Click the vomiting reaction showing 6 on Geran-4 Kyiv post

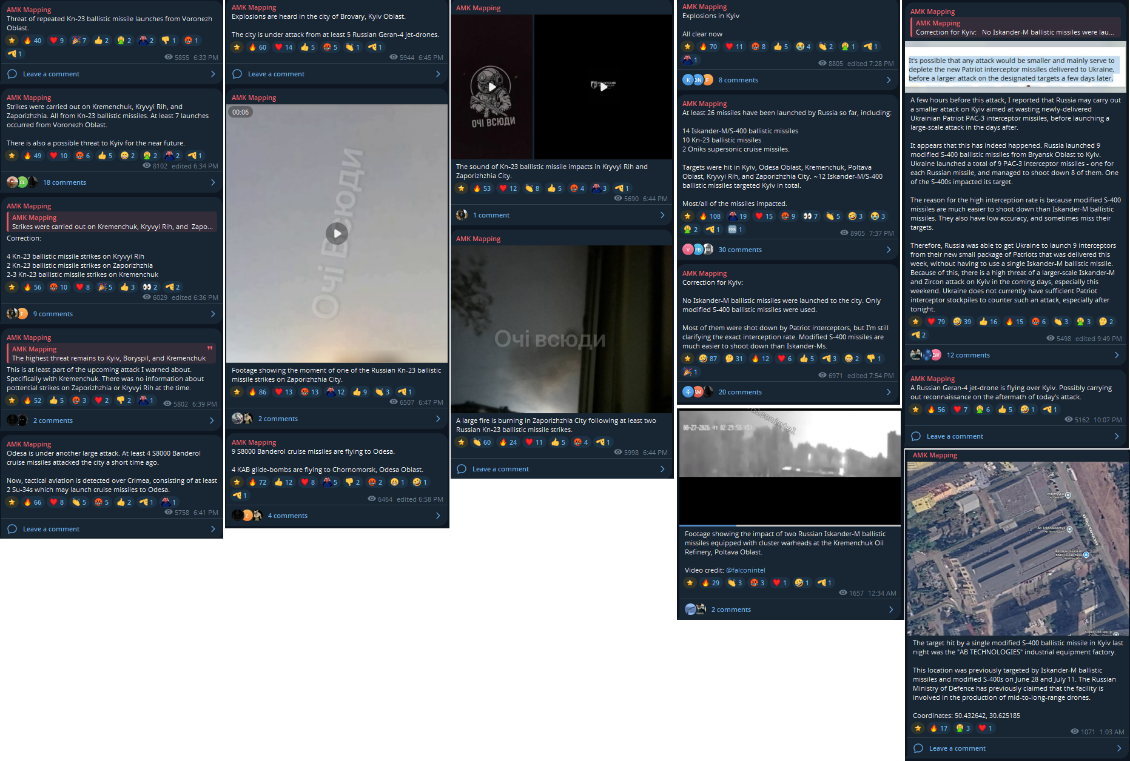[983, 410]
